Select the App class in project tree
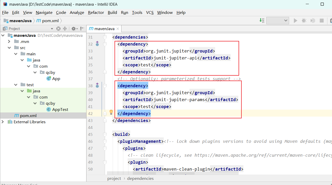The width and height of the screenshot is (332, 185). [x=53, y=78]
